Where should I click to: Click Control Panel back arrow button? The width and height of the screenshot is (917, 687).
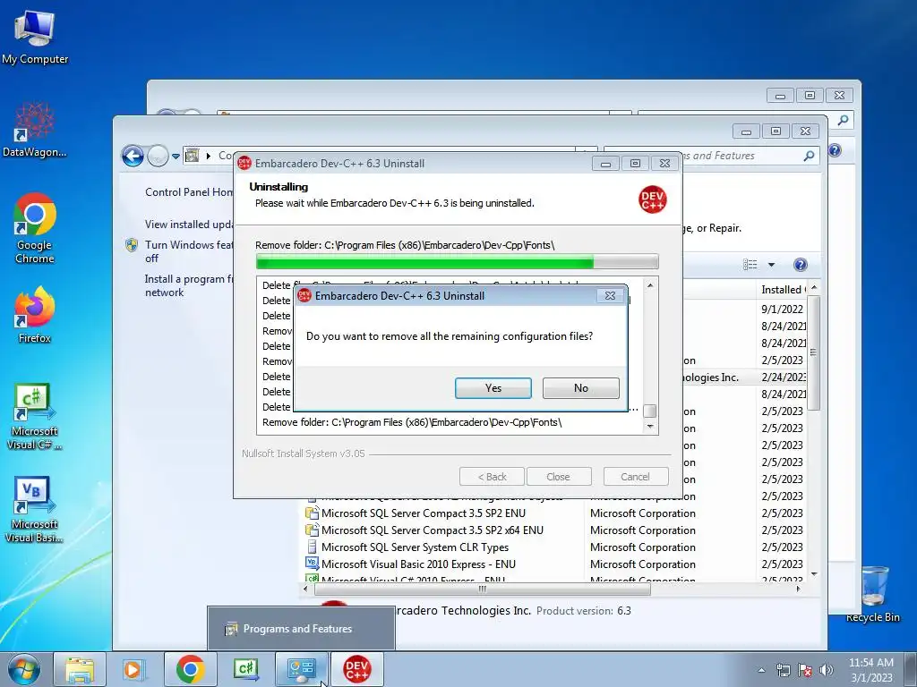click(x=133, y=156)
